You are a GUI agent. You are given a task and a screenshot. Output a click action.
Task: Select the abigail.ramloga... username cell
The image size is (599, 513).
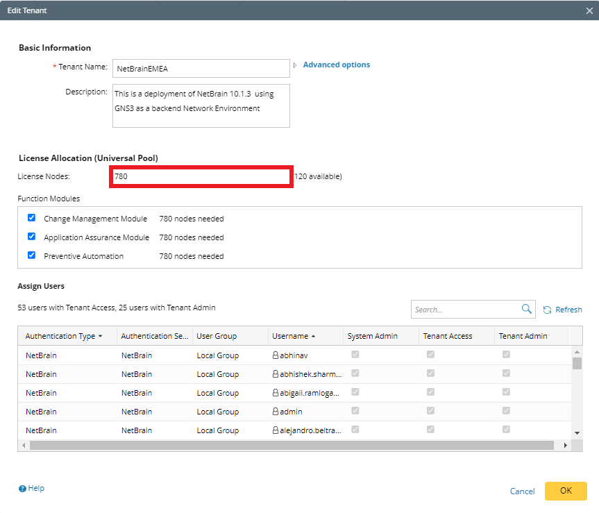(305, 393)
